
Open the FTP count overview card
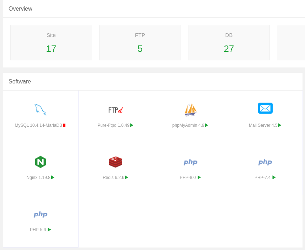pyautogui.click(x=140, y=43)
